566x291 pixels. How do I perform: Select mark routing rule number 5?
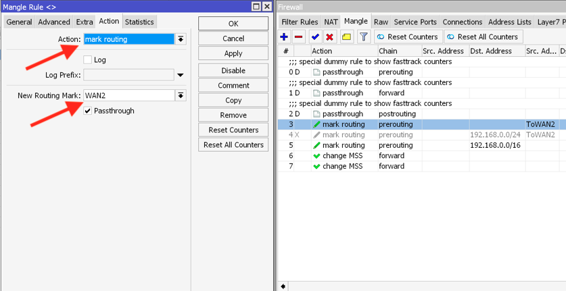[343, 145]
